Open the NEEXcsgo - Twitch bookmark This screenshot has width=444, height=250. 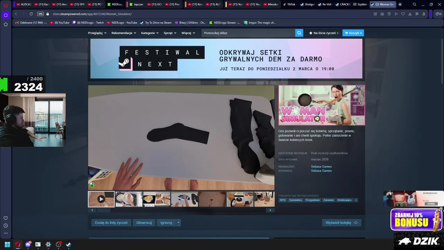[88, 23]
